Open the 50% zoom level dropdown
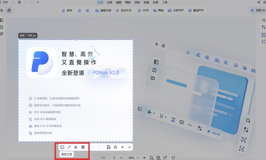This screenshot has width=266, height=160. click(x=134, y=158)
